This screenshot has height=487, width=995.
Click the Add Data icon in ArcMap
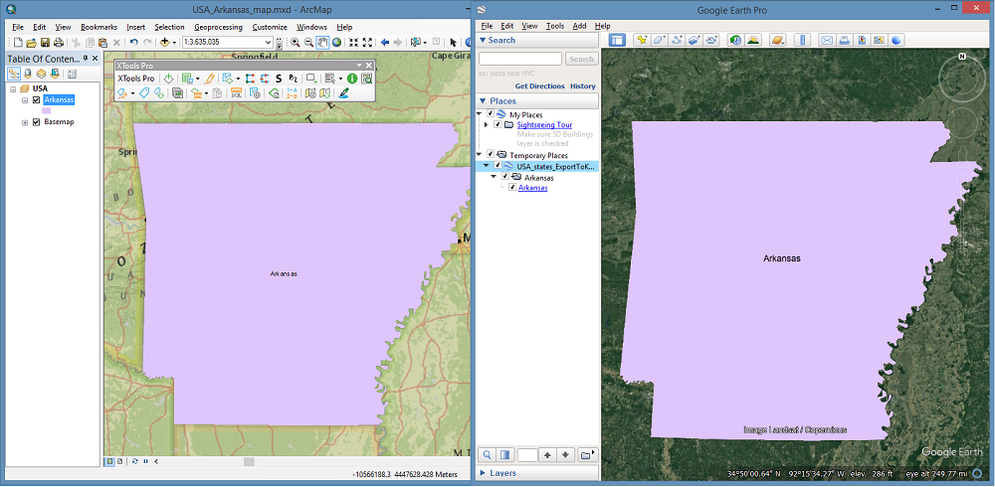165,43
